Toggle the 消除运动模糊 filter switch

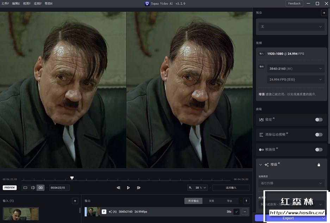click(319, 135)
